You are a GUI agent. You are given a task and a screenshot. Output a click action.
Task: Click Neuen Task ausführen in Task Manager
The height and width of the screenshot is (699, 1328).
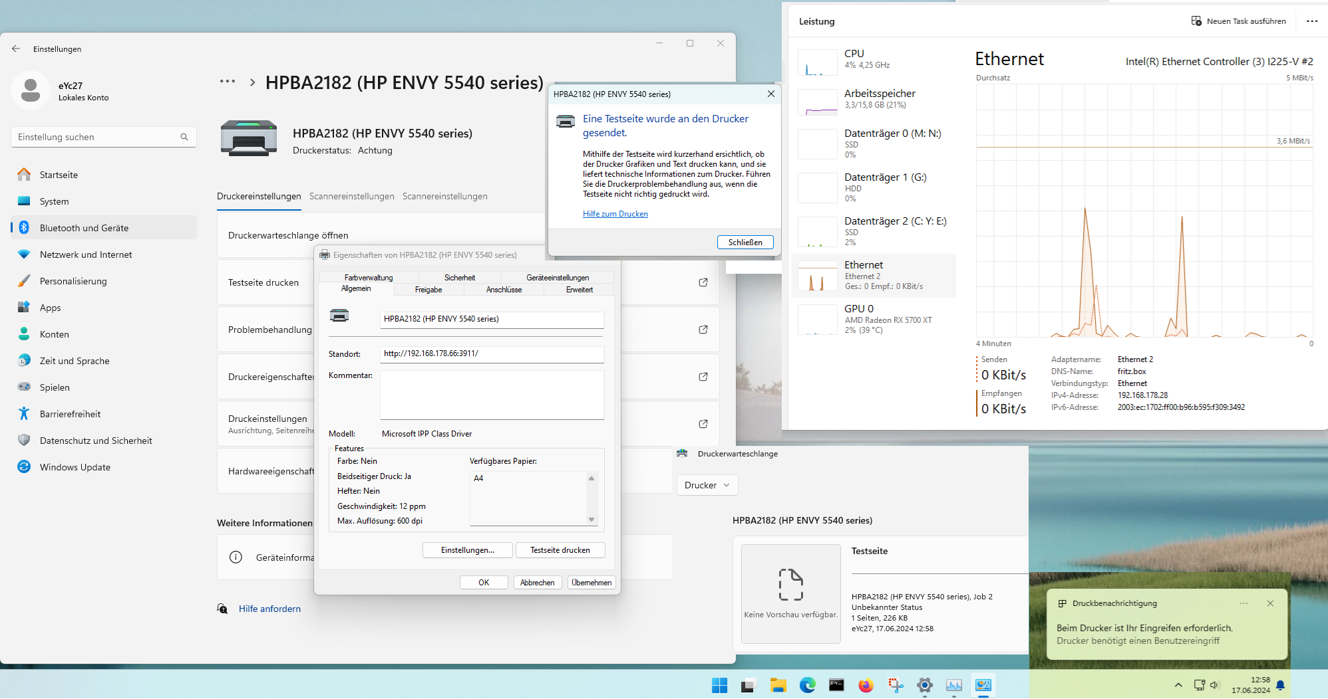[1239, 21]
